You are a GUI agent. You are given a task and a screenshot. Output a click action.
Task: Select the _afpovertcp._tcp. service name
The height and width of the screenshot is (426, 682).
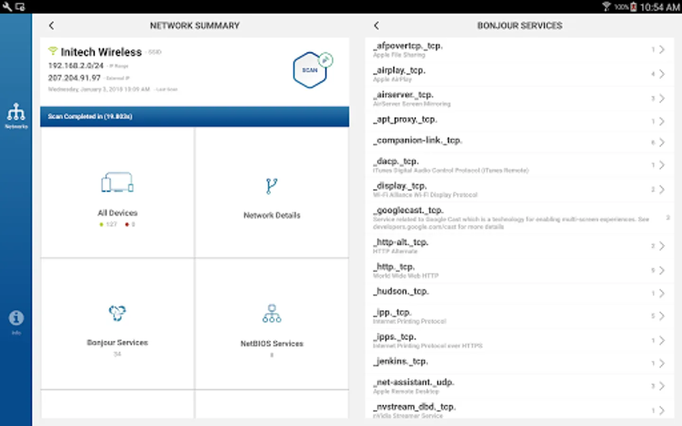pyautogui.click(x=408, y=46)
